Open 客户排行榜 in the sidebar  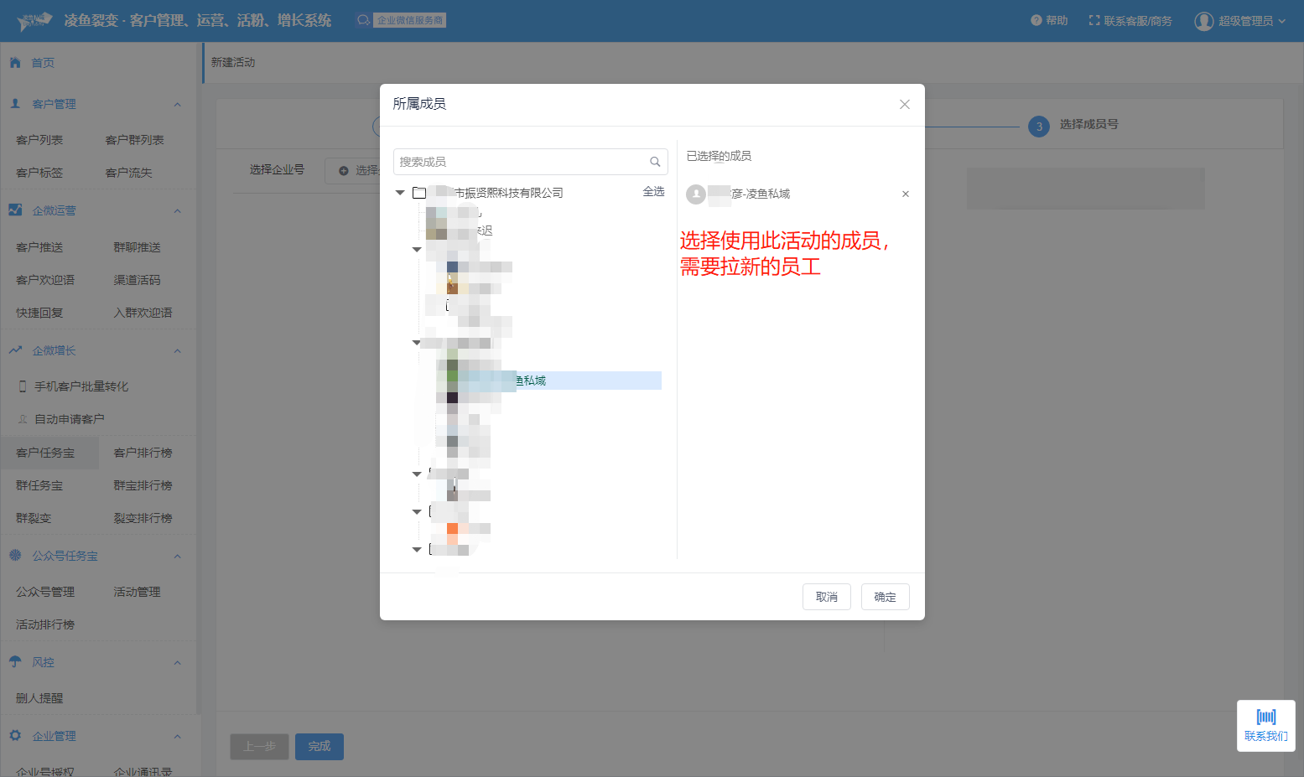coord(143,453)
